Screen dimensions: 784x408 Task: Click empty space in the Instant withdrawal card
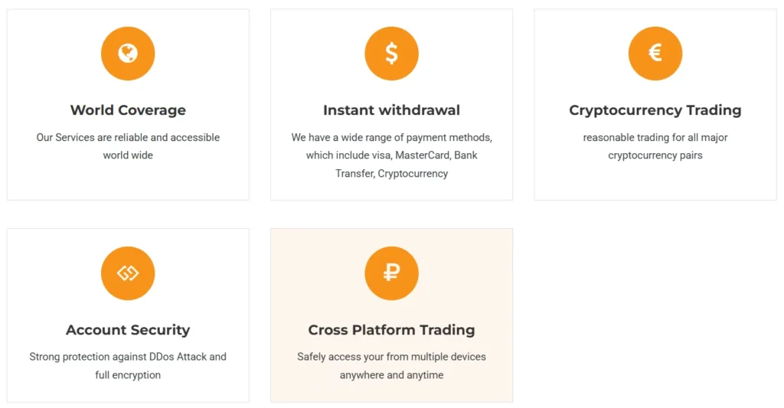point(306,46)
